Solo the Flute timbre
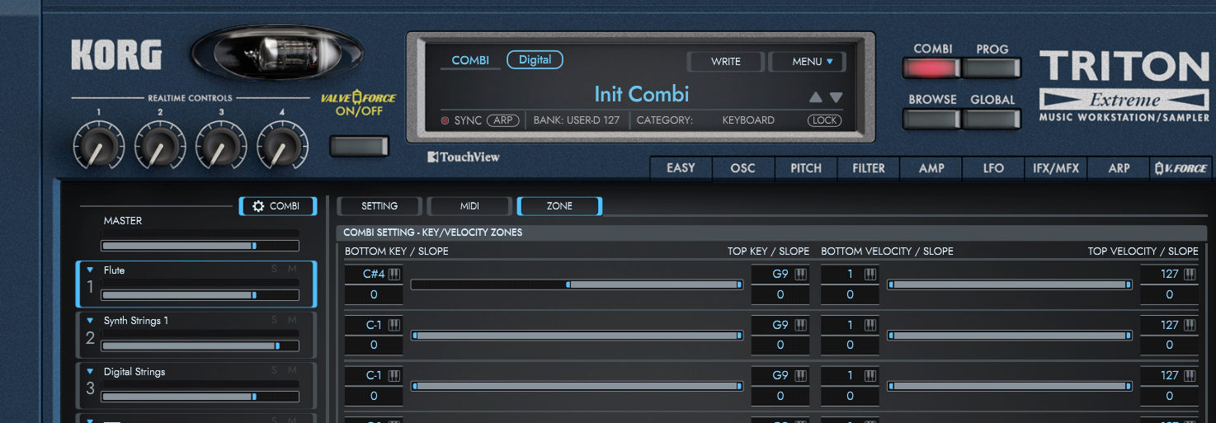Image resolution: width=1216 pixels, height=423 pixels. [x=275, y=270]
